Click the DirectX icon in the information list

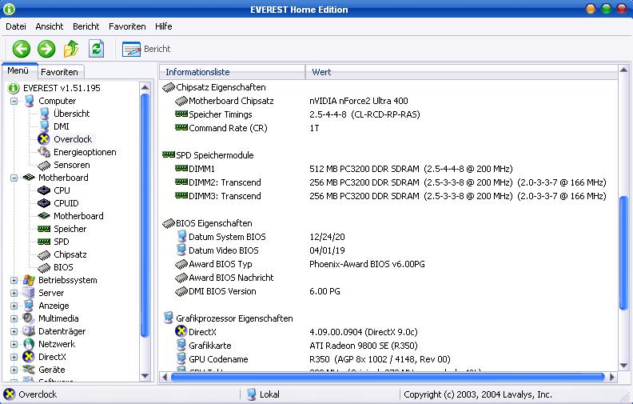181,331
